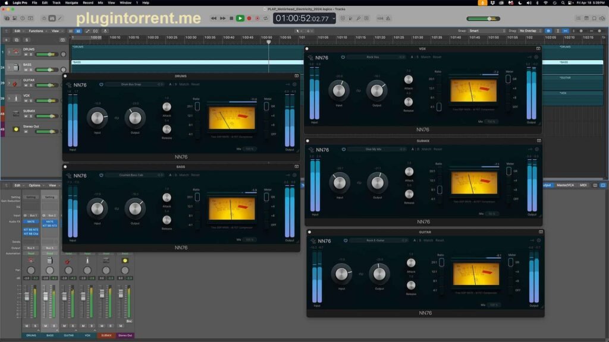The width and height of the screenshot is (609, 342).
Task: Mute the SUBMIX channel strip in the mixer
Action: click(x=102, y=326)
